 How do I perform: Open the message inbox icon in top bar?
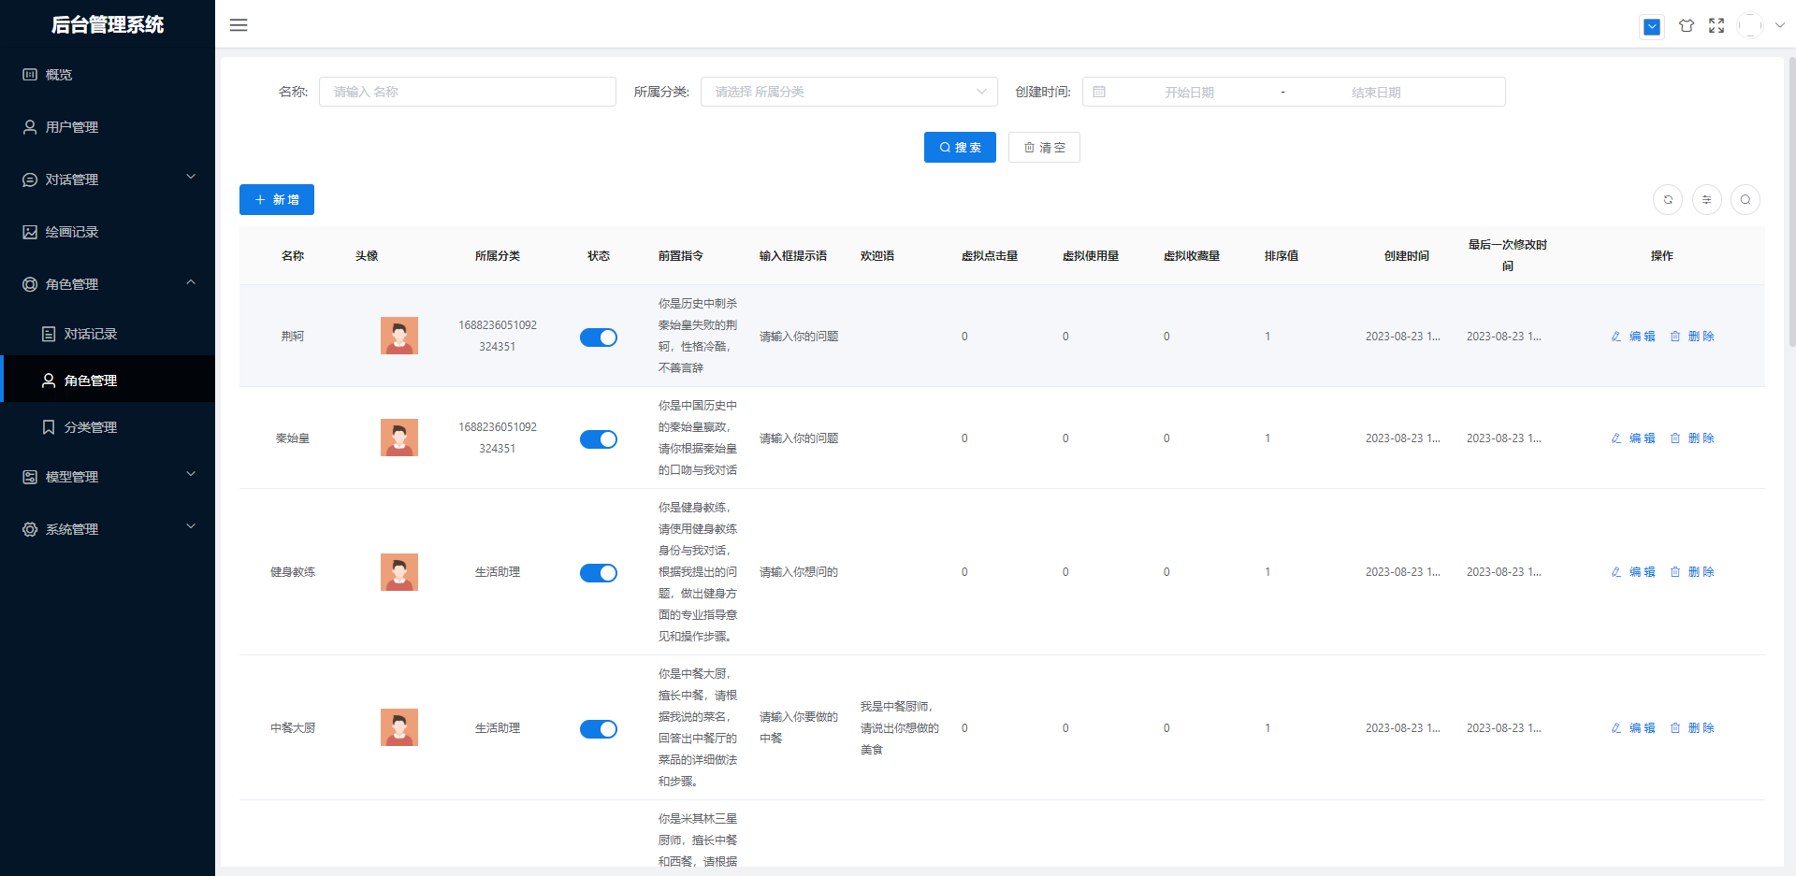(1652, 26)
